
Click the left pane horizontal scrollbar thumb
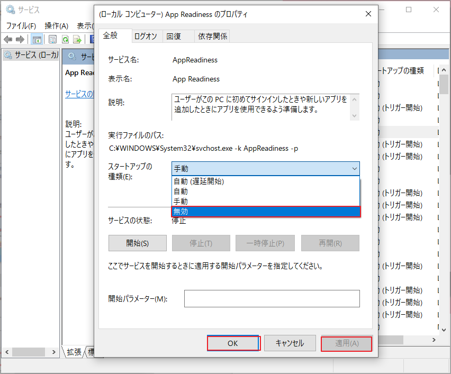click(29, 352)
